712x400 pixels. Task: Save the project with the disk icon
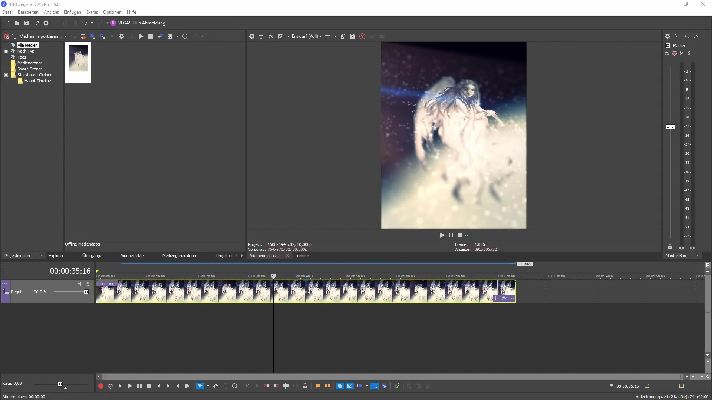pyautogui.click(x=27, y=23)
